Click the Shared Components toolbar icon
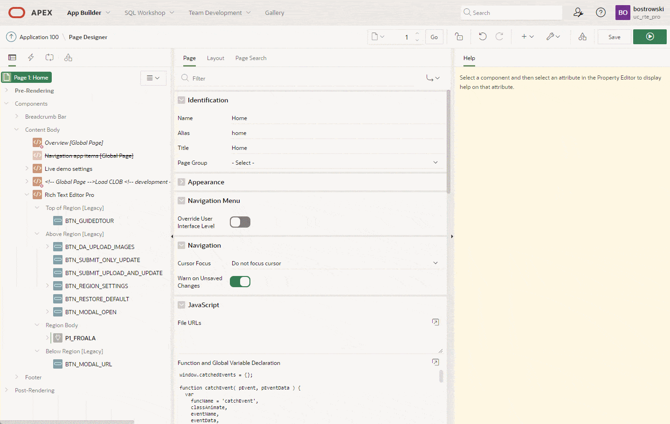Image resolution: width=670 pixels, height=424 pixels. click(x=582, y=37)
